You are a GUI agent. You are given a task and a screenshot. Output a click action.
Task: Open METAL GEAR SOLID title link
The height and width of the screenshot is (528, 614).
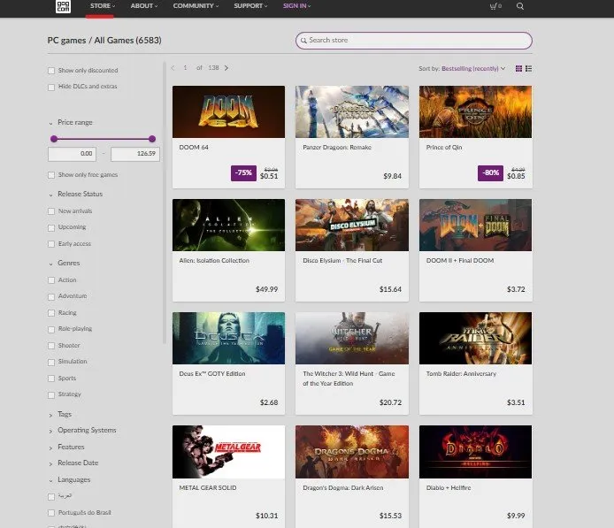[208, 487]
